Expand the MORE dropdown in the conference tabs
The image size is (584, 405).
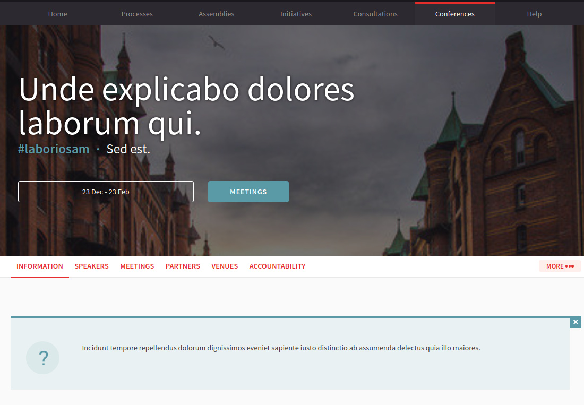tap(560, 266)
